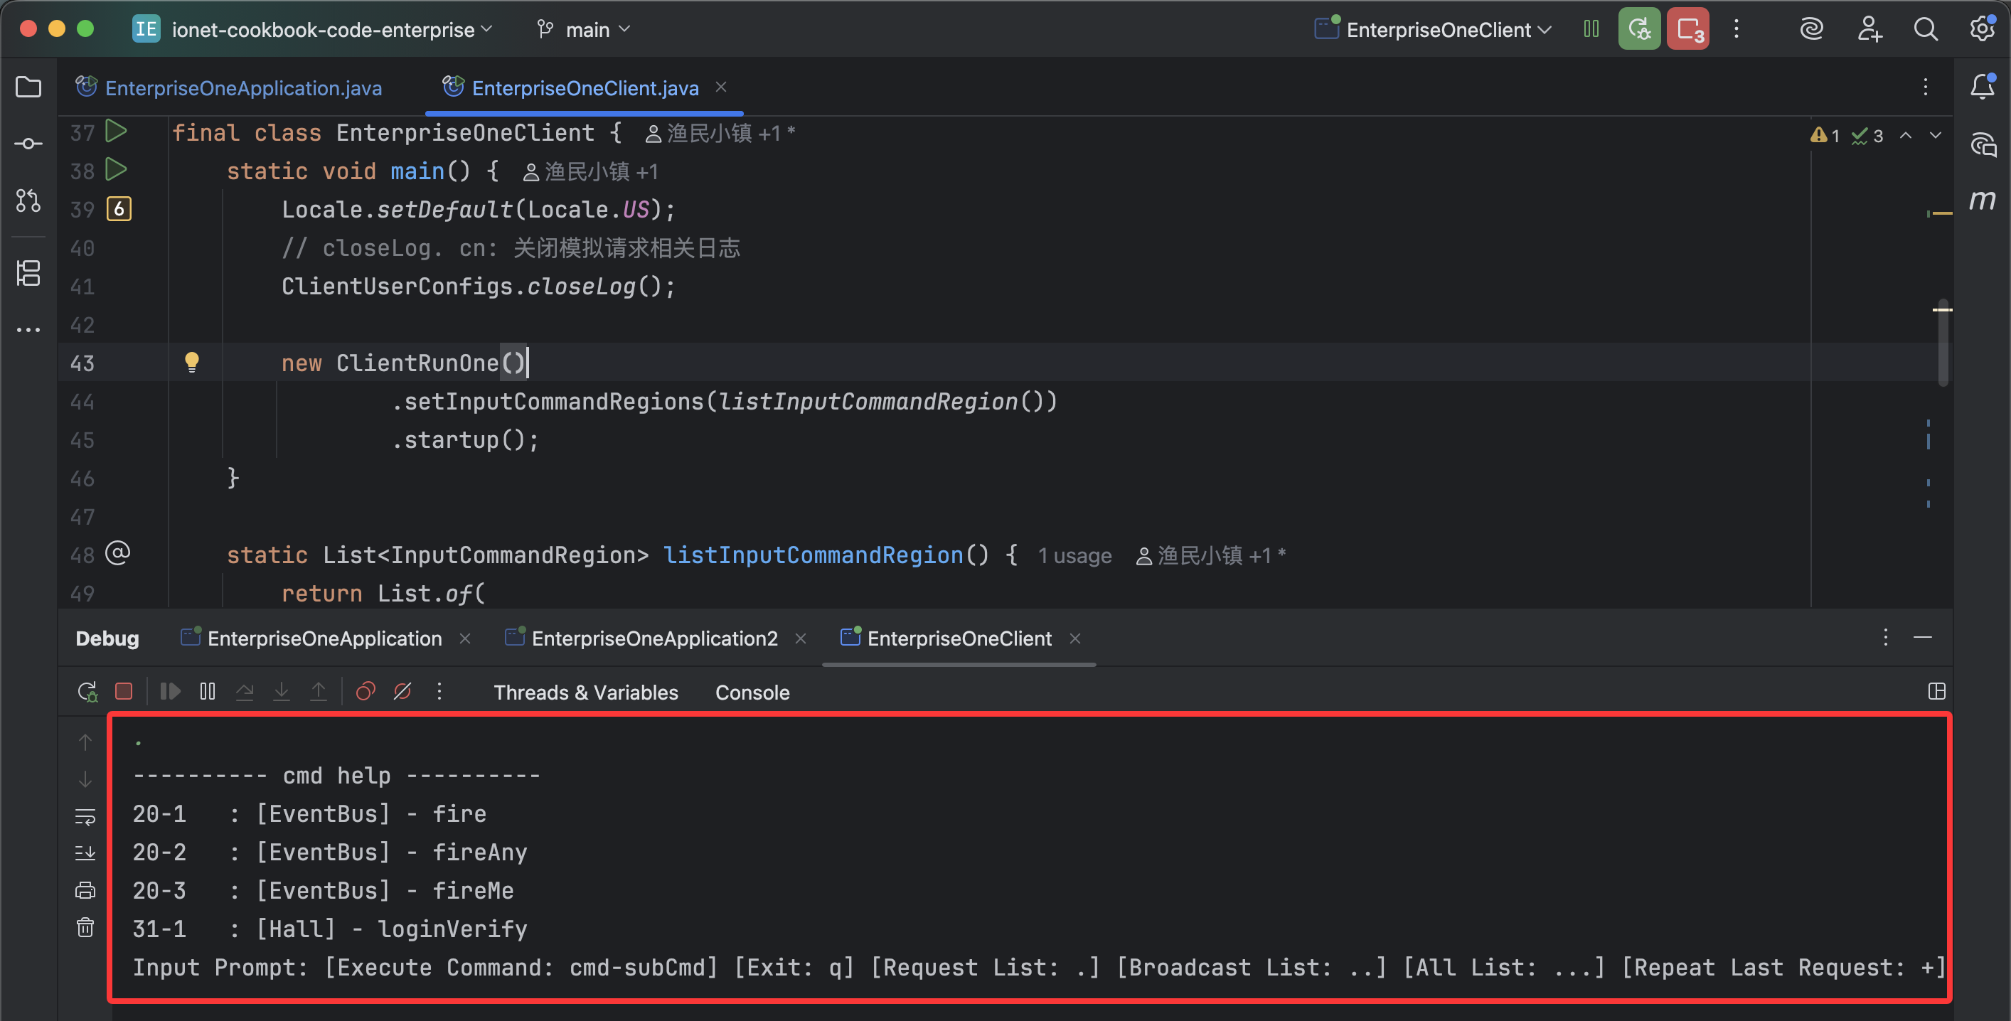Image resolution: width=2011 pixels, height=1021 pixels.
Task: Toggle Soft-Wrap in console gutter
Action: 85,816
